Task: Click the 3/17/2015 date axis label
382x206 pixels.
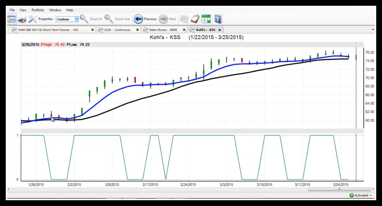Action: coord(302,185)
